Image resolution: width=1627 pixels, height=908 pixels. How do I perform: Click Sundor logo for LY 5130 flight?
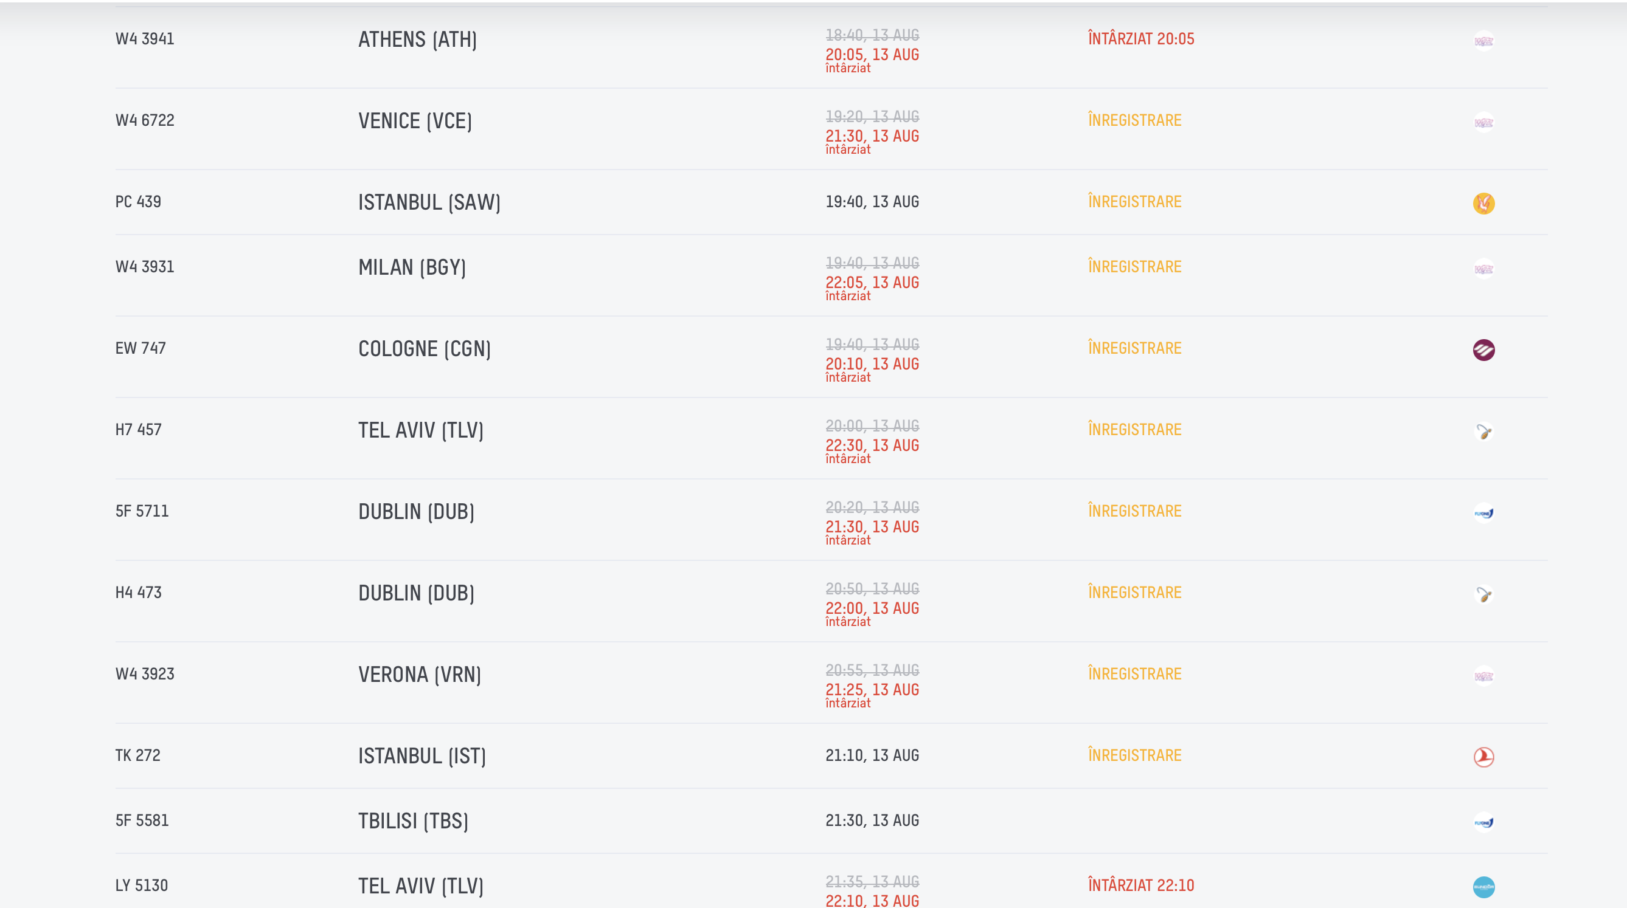click(x=1483, y=887)
